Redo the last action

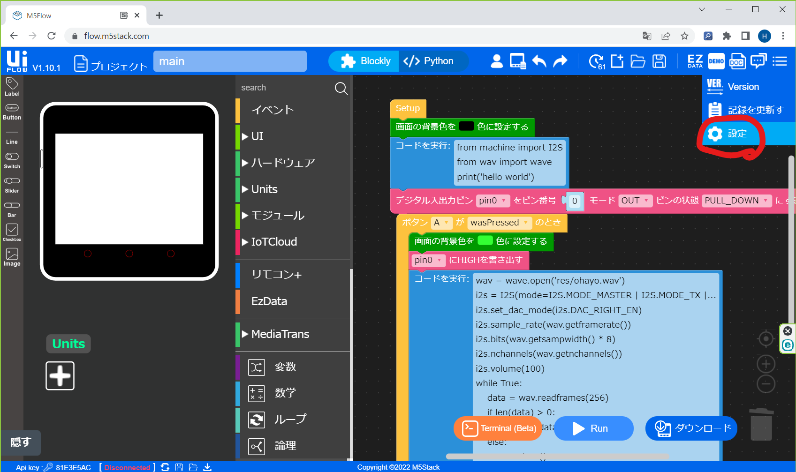[560, 61]
